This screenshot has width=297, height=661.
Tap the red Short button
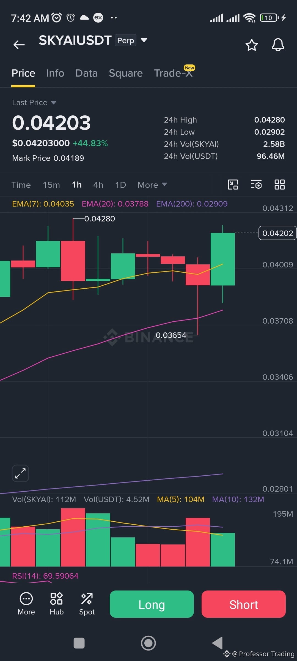click(x=244, y=604)
